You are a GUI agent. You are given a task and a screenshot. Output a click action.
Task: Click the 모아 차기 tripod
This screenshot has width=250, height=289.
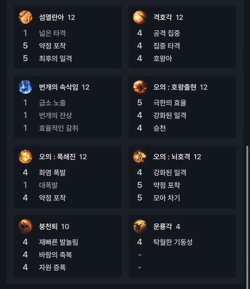click(167, 198)
